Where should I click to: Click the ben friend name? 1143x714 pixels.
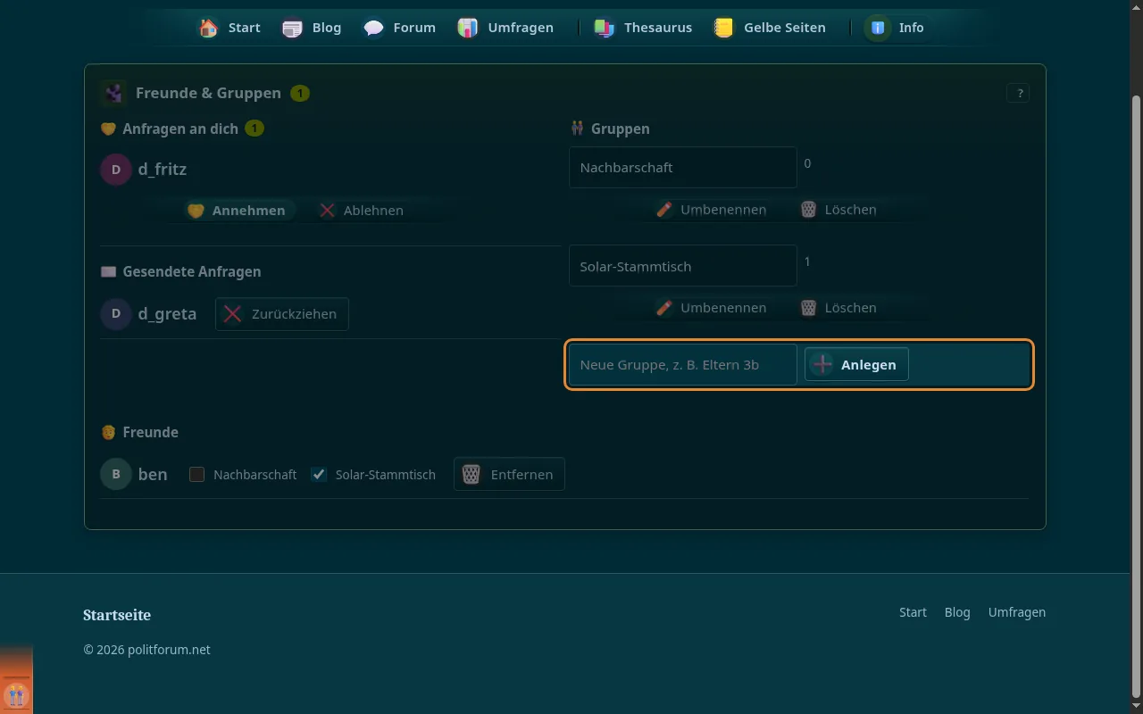tap(153, 474)
